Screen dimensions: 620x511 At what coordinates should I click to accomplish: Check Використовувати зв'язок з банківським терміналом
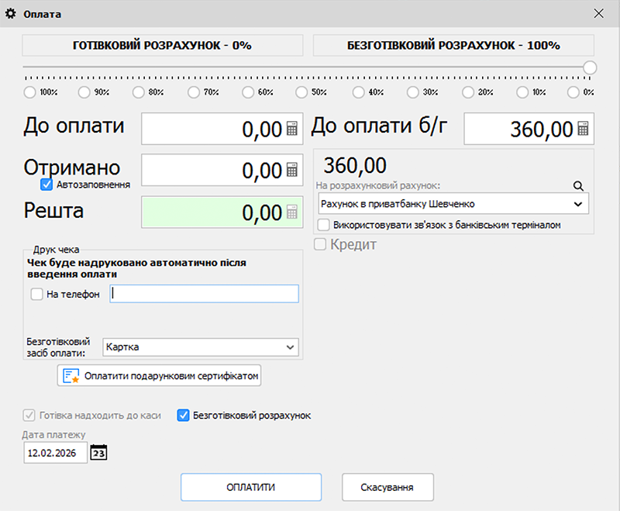tap(324, 224)
